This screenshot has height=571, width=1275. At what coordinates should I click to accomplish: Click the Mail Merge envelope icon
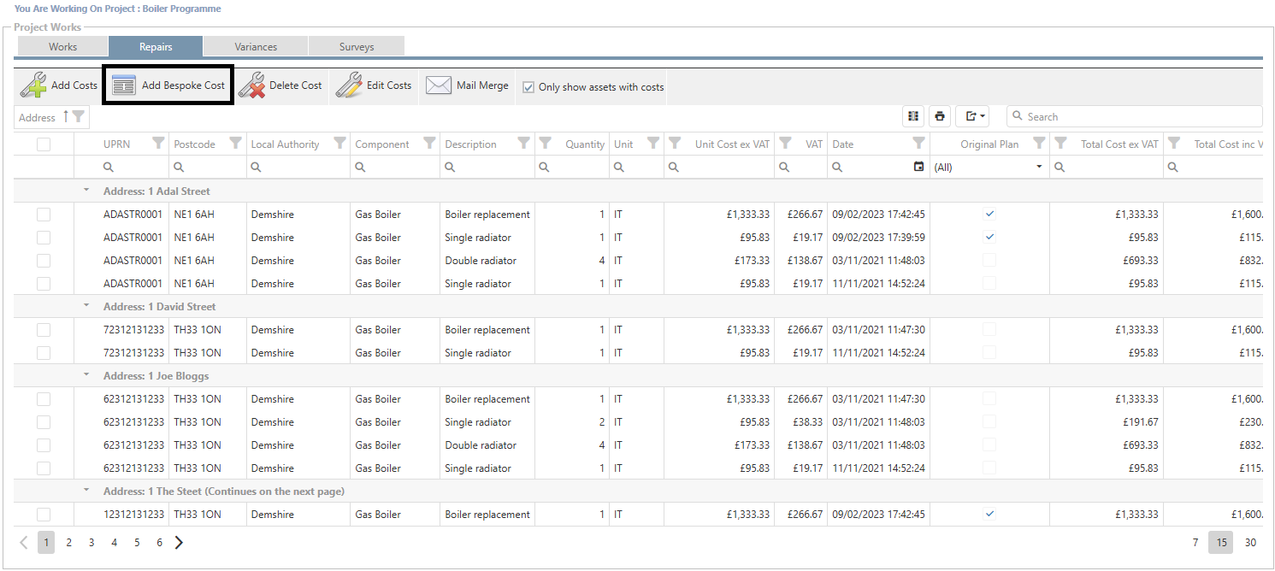click(x=439, y=85)
